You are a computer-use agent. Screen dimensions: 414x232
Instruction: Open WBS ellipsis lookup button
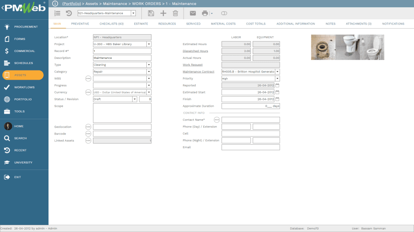pos(88,79)
